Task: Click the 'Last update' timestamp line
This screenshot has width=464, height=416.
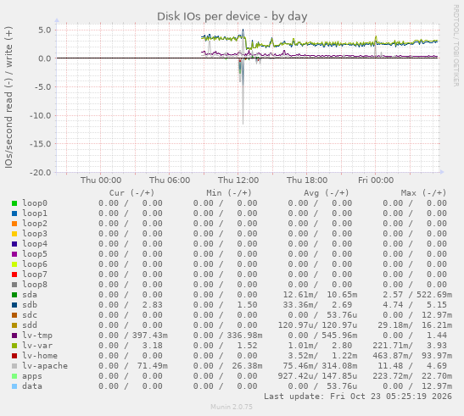Action: point(358,397)
